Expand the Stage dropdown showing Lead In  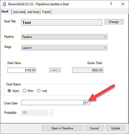pos(64,48)
